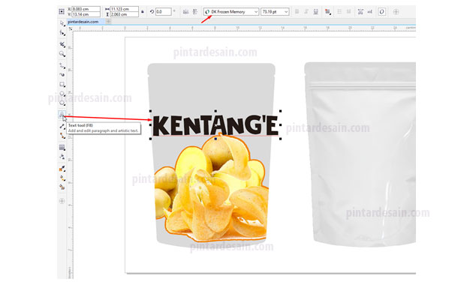Select the Ellipse tool
This screenshot has width=473, height=285.
[x=62, y=94]
